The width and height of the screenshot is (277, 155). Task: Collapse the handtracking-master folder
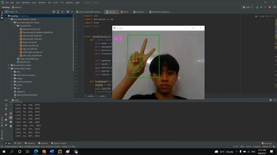[9, 68]
